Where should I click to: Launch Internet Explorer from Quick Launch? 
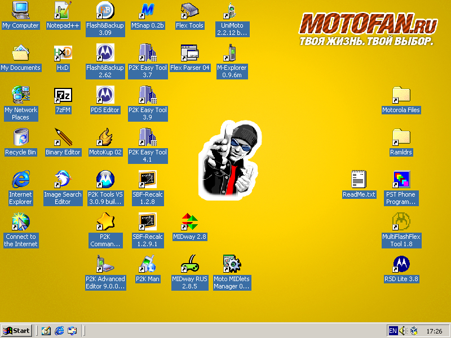(59, 331)
